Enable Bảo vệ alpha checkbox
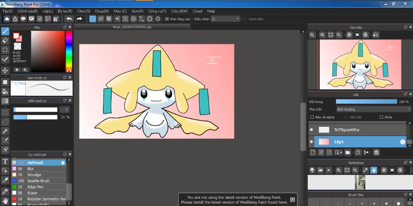Screen dimensions: 413x206 [312, 117]
